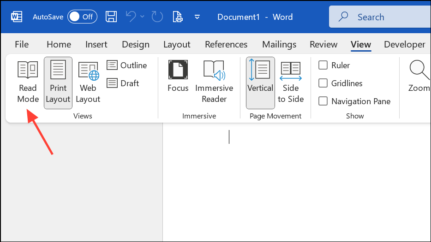431x242 pixels.
Task: Click the Save icon in title bar
Action: tap(111, 17)
